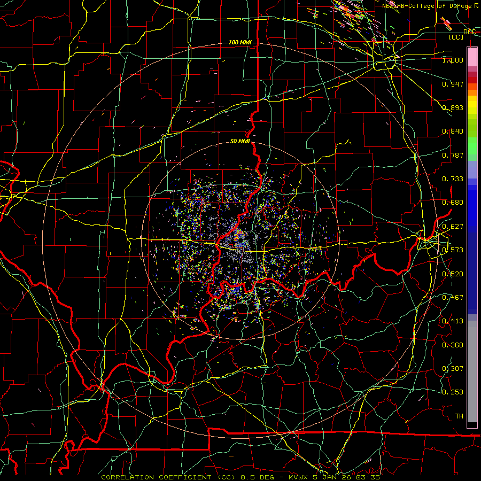Viewport: 481px width, 481px height.
Task: Click the 0.520 legend value
Action: [453, 274]
